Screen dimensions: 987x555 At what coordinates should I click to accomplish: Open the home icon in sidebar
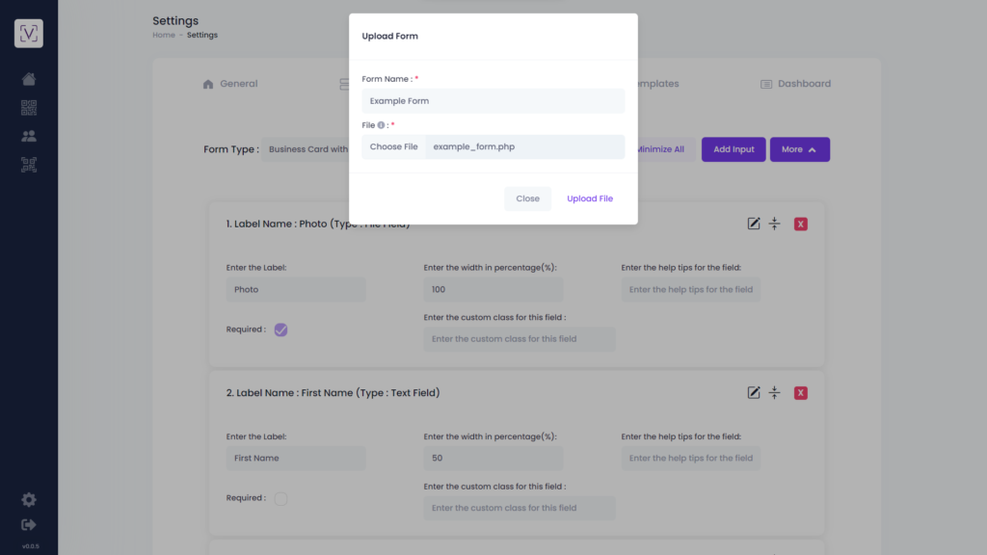[x=29, y=79]
